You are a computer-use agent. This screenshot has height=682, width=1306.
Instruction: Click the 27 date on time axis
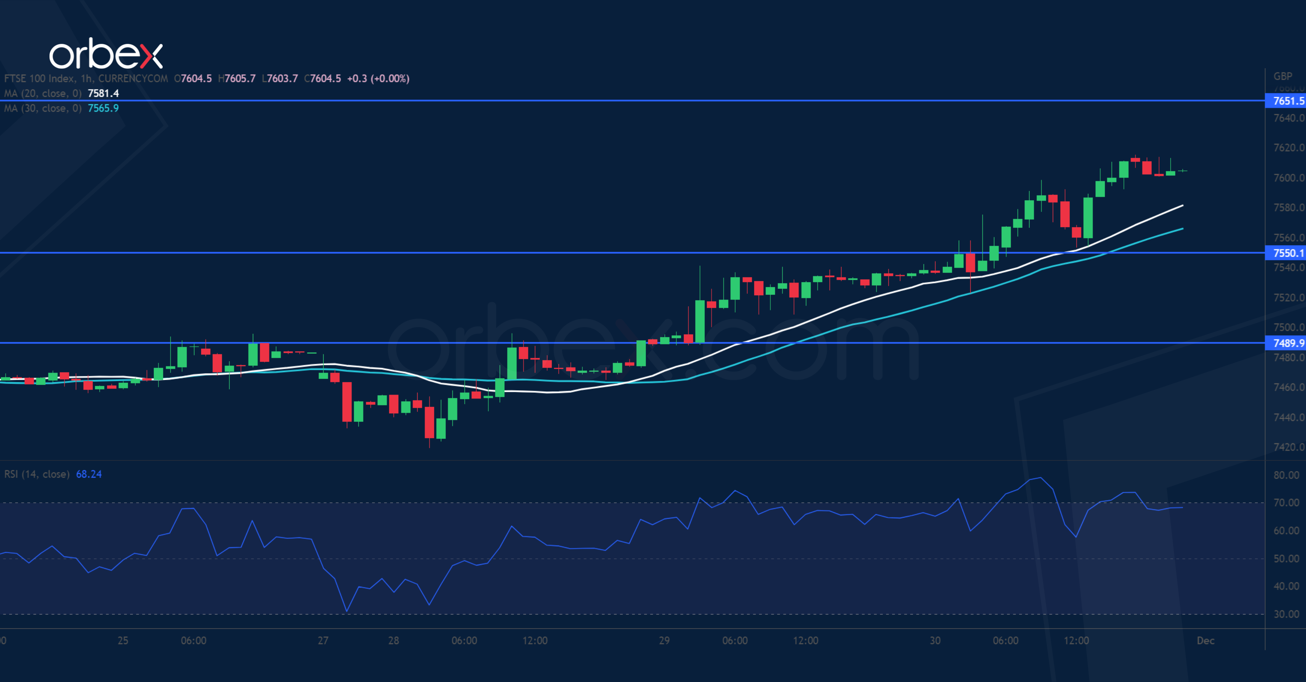[x=323, y=641]
